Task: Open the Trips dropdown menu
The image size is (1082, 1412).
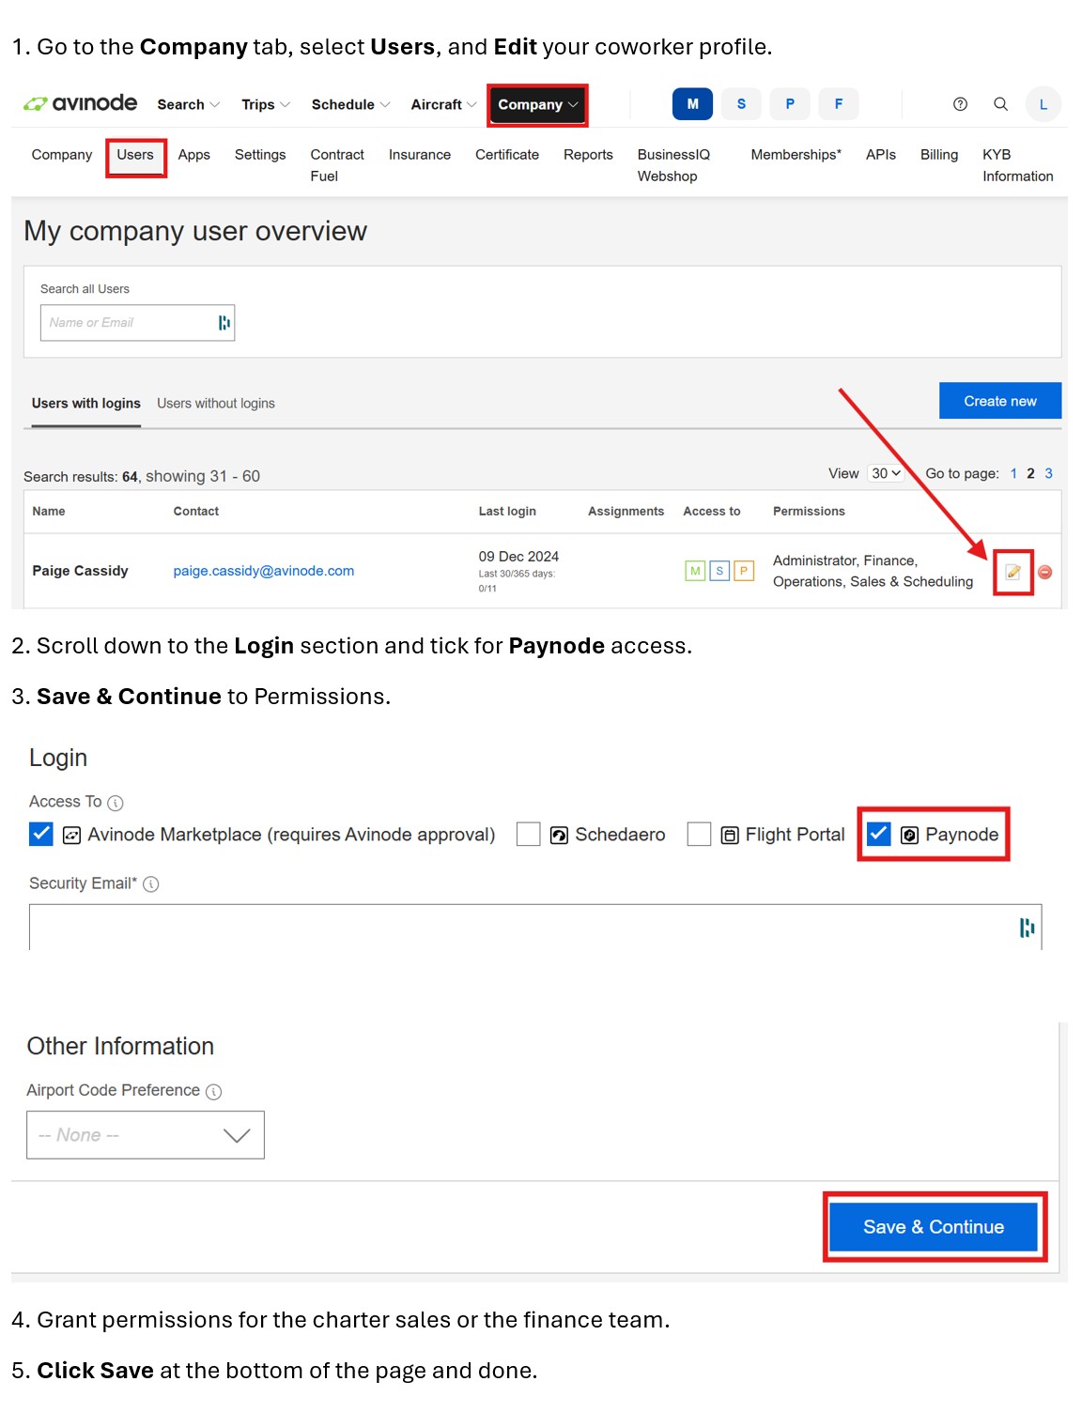Action: pos(266,104)
